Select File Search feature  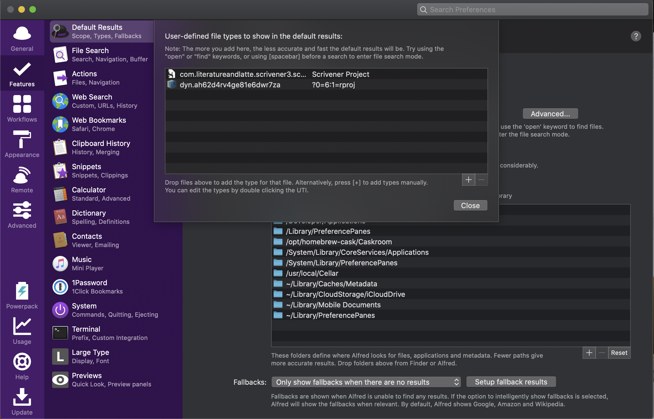[x=102, y=54]
